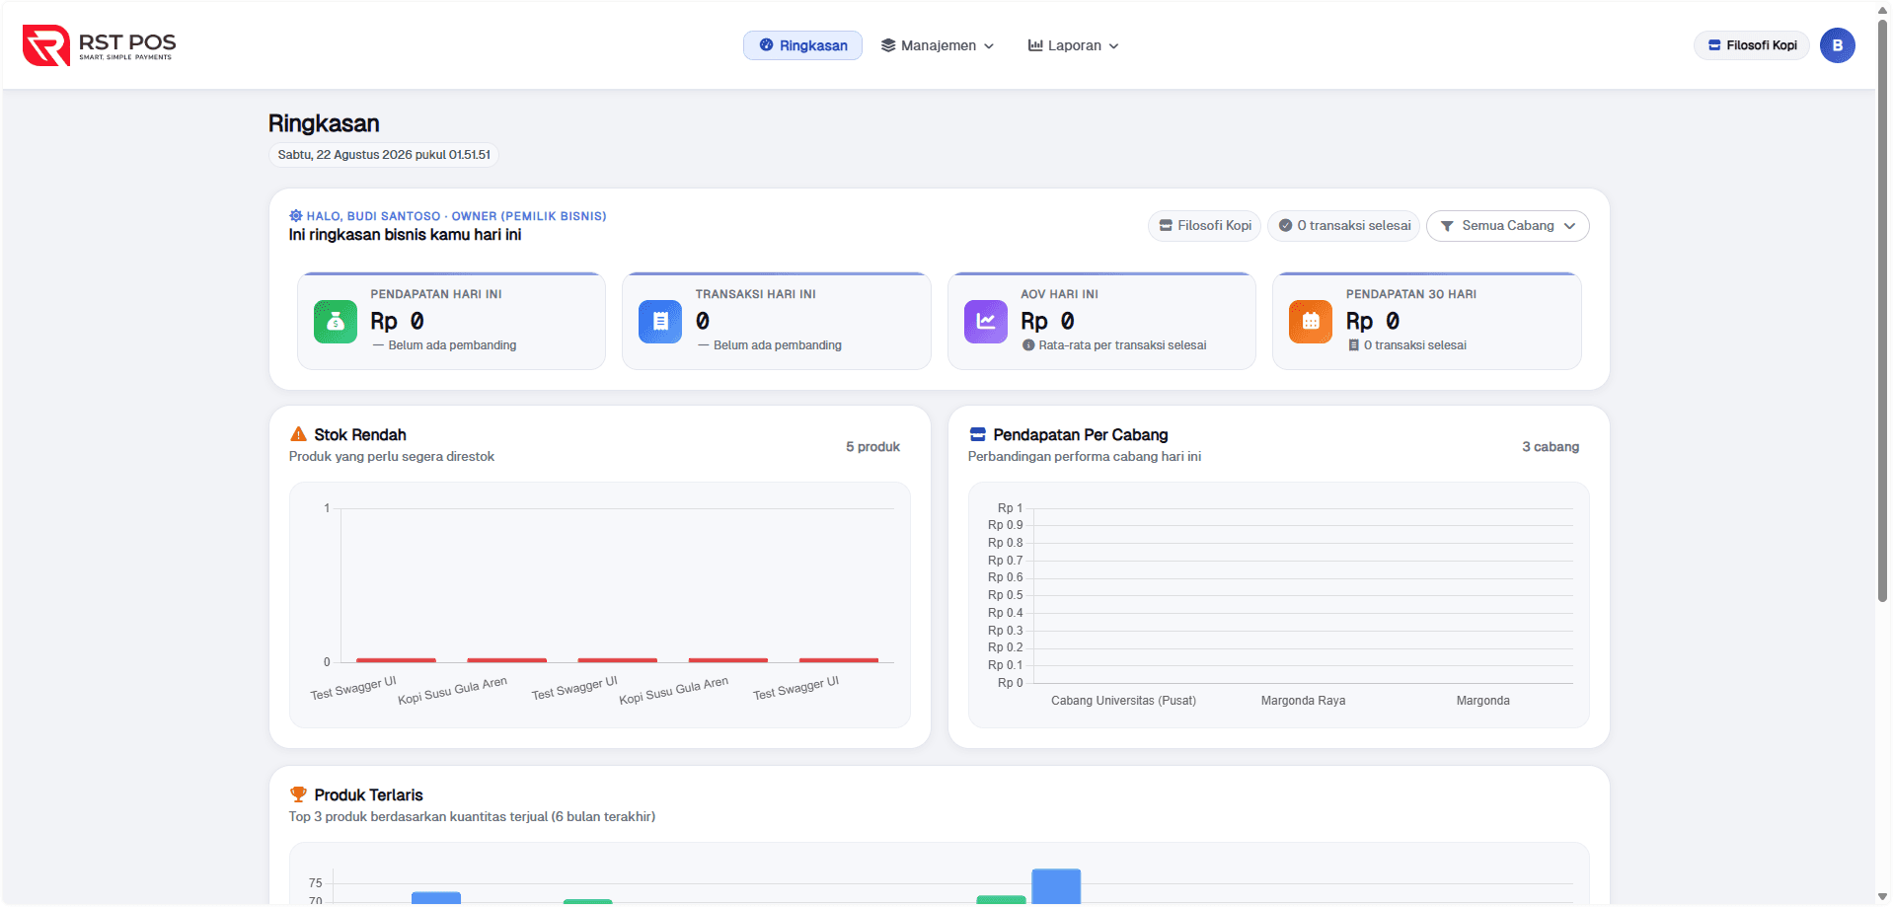Viewport: 1893px width, 907px height.
Task: Click the funnel filter icon in Semua Cabang
Action: pos(1447,226)
